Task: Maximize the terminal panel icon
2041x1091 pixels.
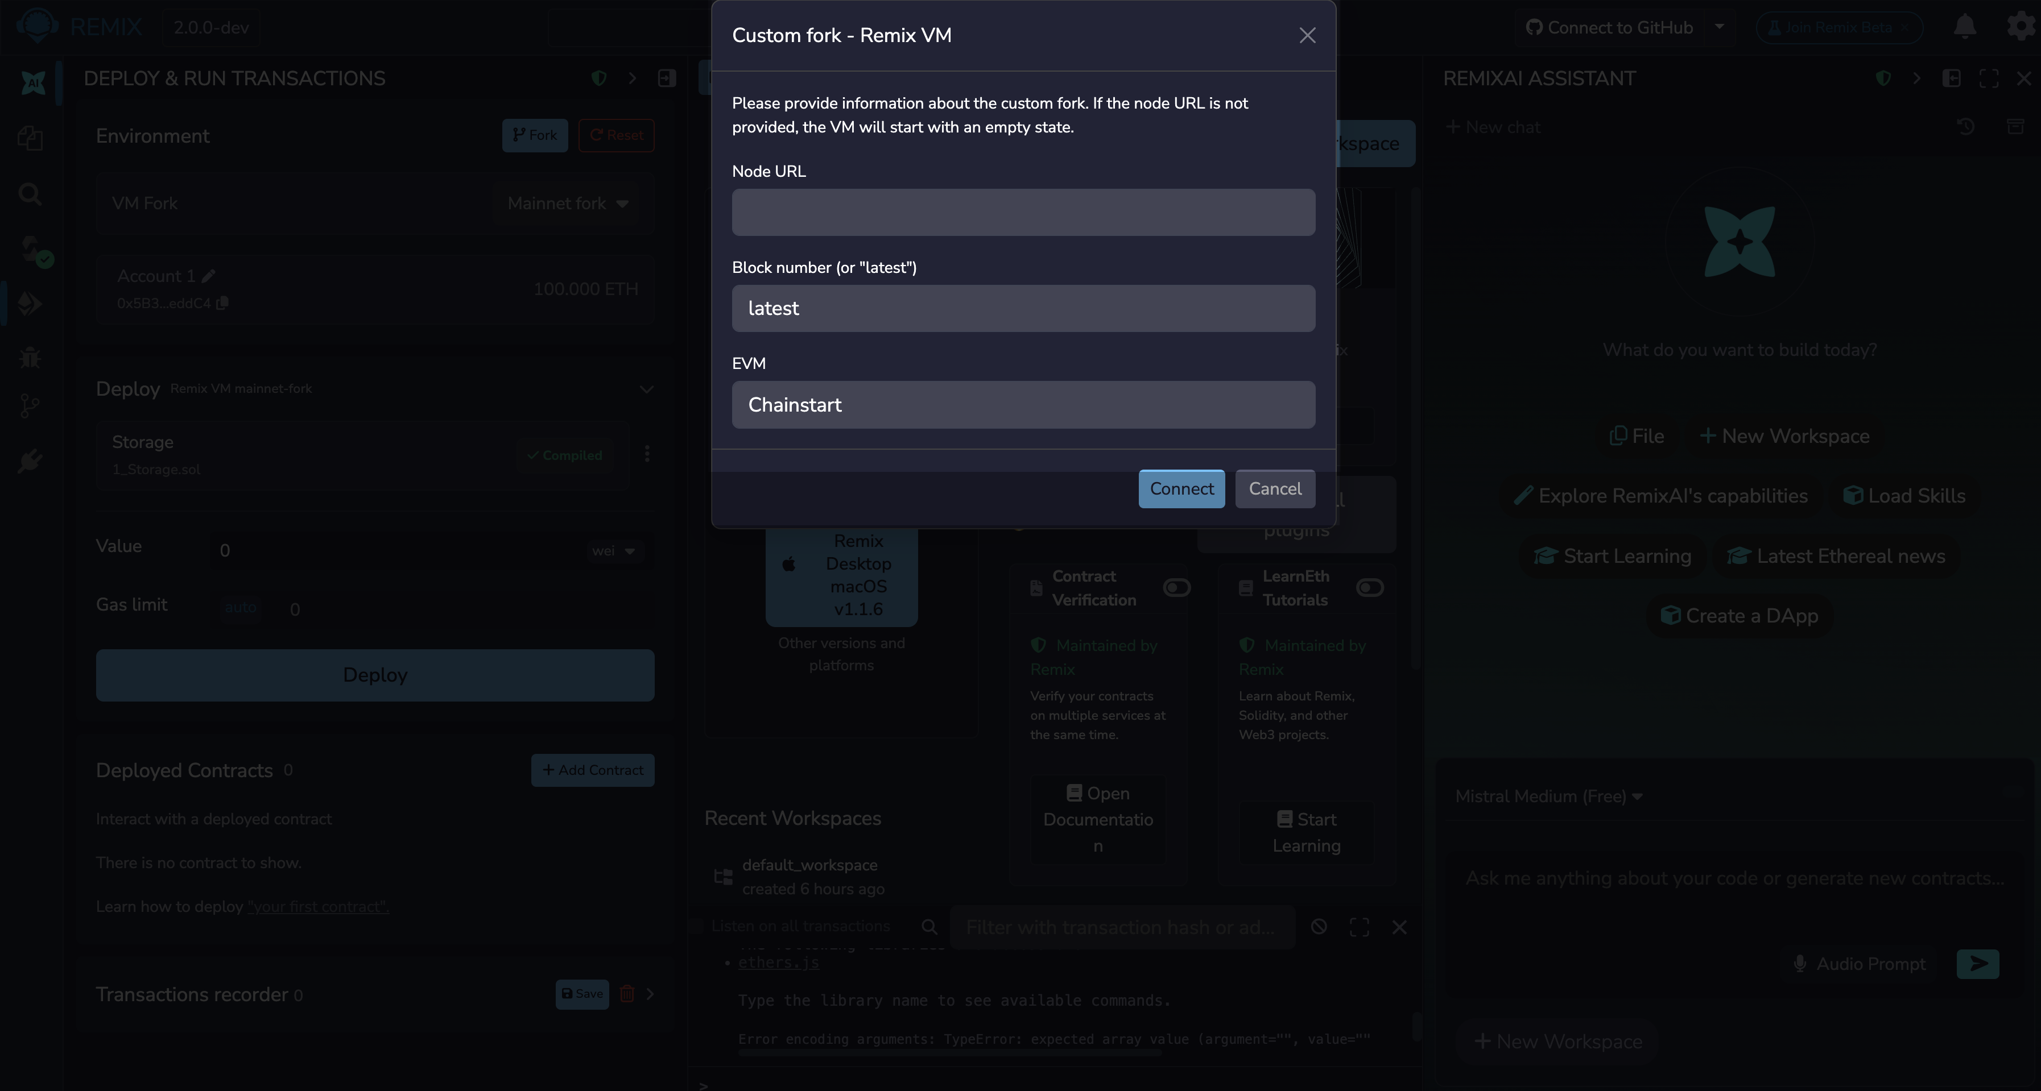Action: pyautogui.click(x=1360, y=927)
